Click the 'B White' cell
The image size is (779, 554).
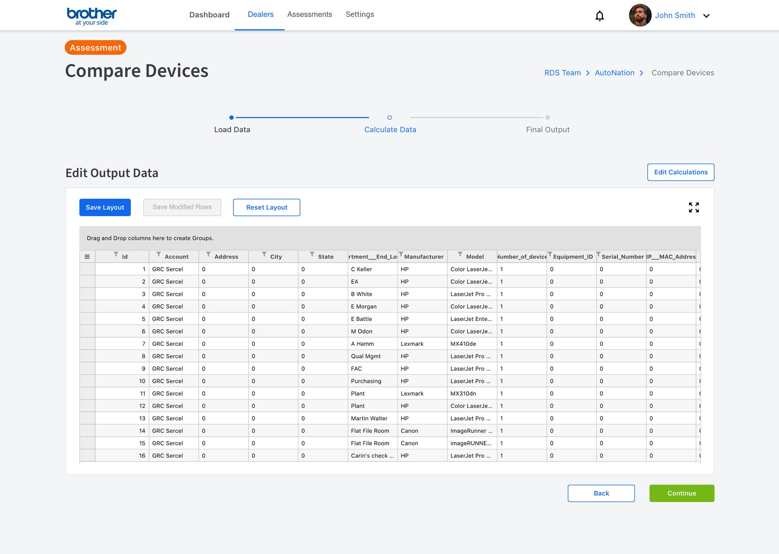click(x=373, y=294)
